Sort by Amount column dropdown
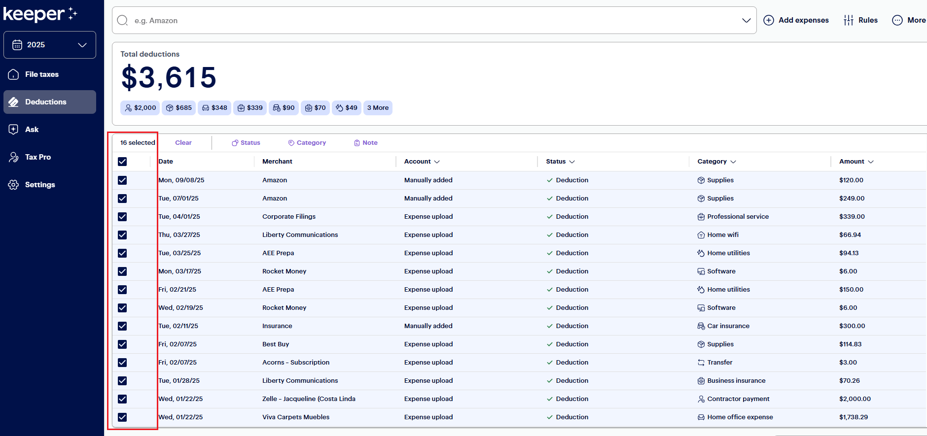The height and width of the screenshot is (436, 927). [x=870, y=162]
